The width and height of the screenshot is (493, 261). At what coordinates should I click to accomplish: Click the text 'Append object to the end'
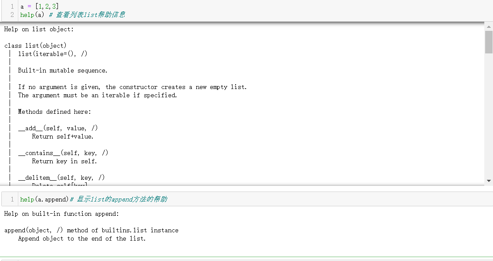coord(82,239)
